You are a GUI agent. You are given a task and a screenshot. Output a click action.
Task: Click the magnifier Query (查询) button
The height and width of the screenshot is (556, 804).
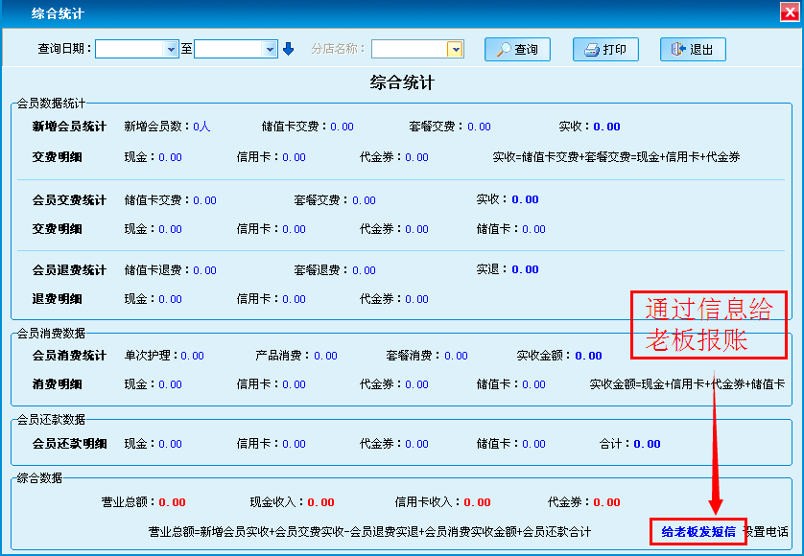516,50
